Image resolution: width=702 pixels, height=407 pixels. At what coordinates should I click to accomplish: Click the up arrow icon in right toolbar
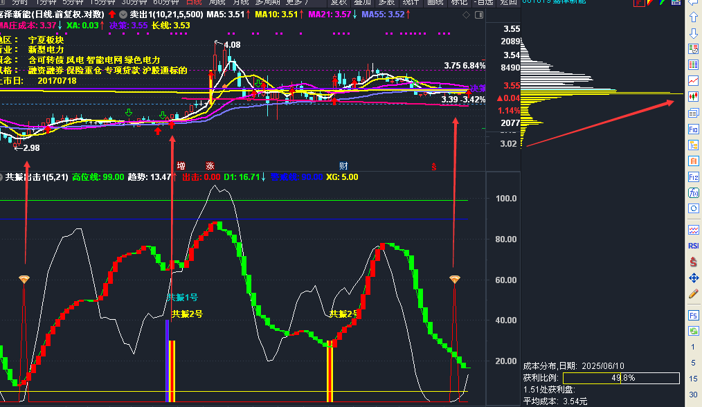(694, 17)
